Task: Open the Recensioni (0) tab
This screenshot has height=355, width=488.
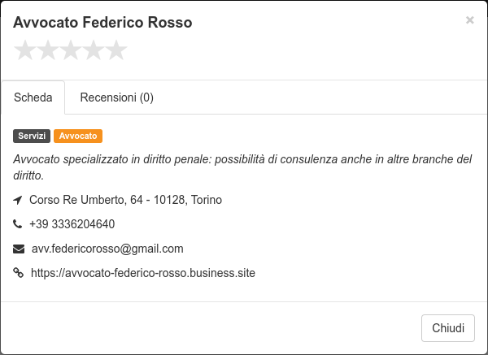Action: tap(116, 97)
